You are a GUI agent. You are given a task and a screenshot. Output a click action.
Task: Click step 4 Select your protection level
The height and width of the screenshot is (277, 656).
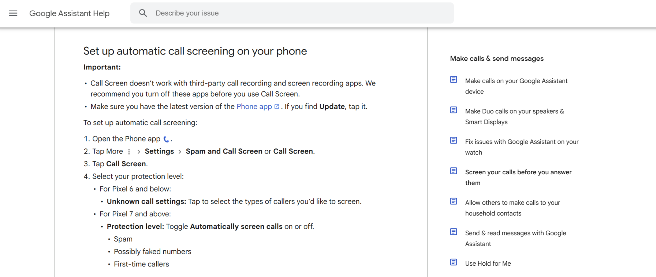(x=138, y=177)
